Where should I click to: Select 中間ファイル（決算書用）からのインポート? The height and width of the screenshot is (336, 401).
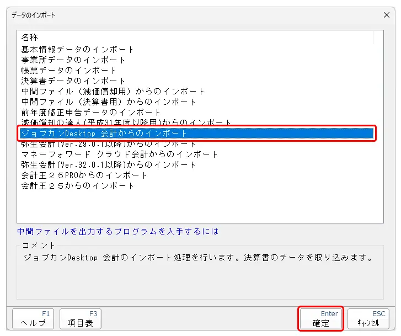(x=109, y=102)
